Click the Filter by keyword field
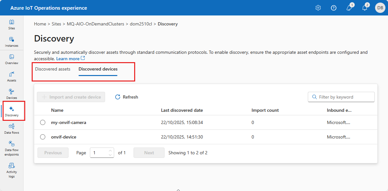Viewport: 388px width, 191px height. point(341,97)
